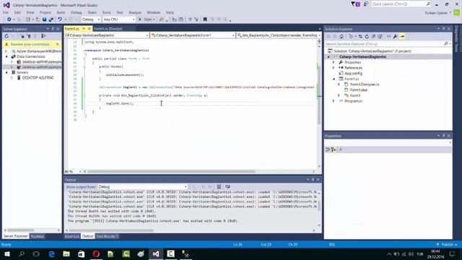462x260 pixels.
Task: Open the Team menu
Action: [x=92, y=12]
